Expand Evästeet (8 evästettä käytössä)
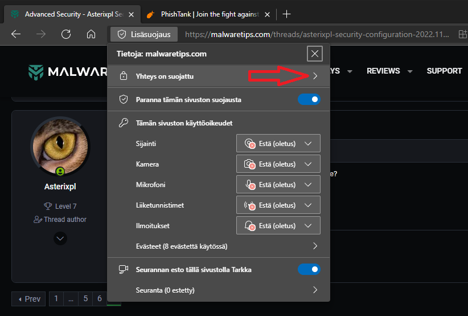This screenshot has height=316, width=468. [219, 246]
